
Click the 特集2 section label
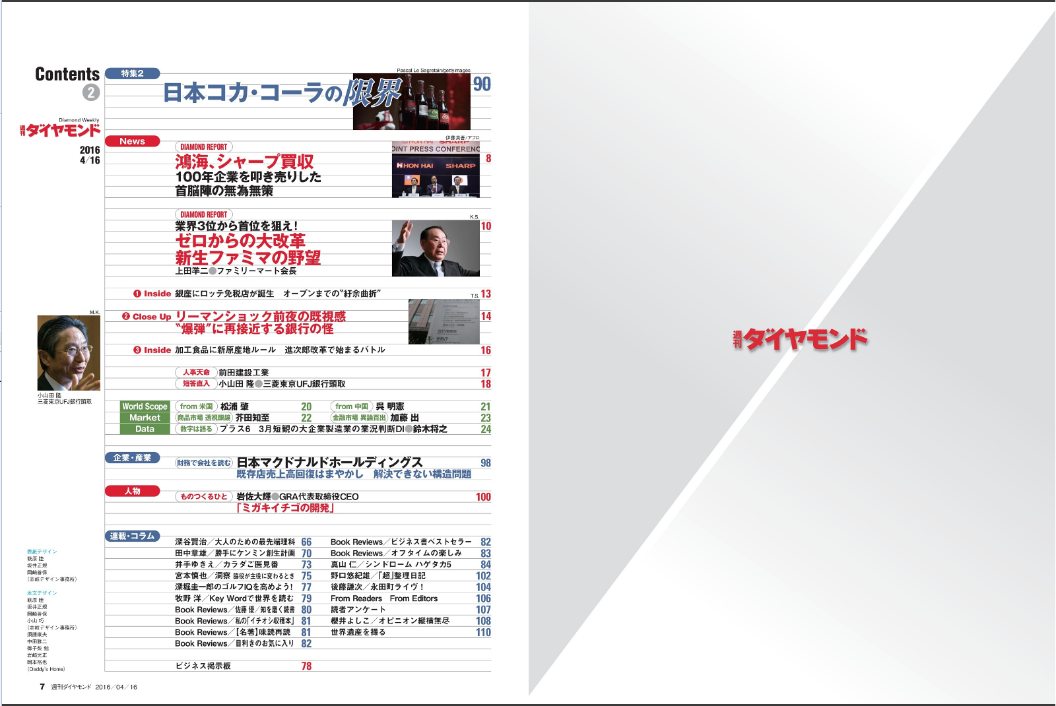(132, 73)
